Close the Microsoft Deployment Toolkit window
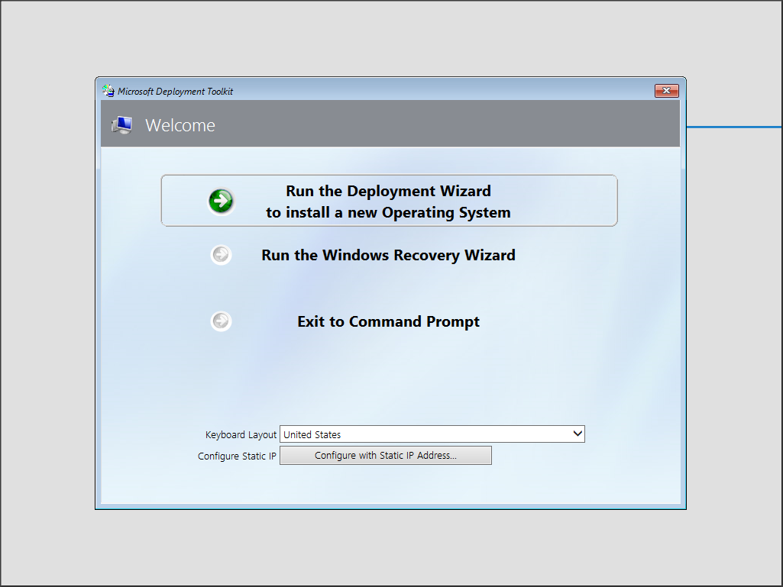783x587 pixels. point(666,91)
